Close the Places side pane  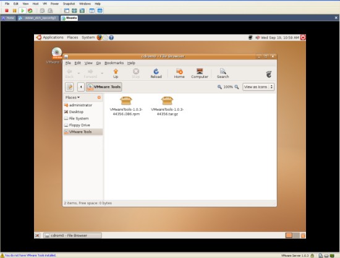click(99, 97)
